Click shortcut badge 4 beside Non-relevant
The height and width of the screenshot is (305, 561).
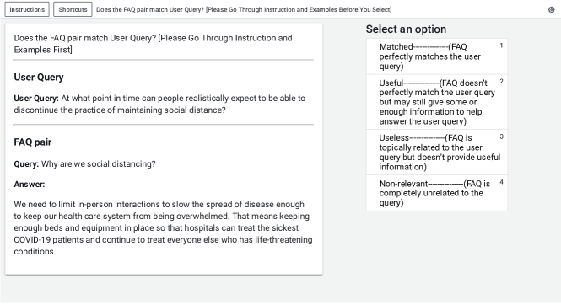501,182
